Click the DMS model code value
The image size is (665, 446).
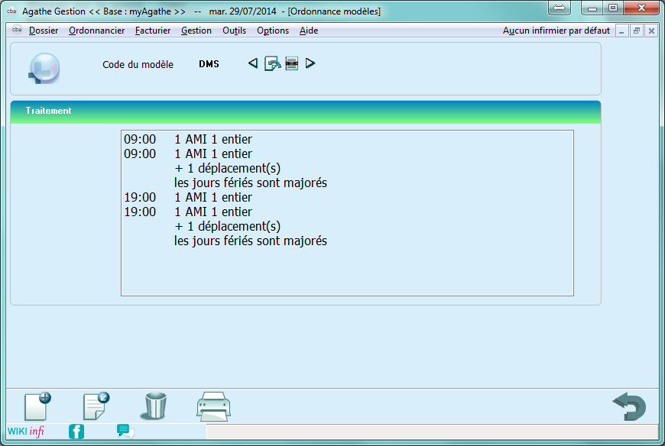(209, 64)
